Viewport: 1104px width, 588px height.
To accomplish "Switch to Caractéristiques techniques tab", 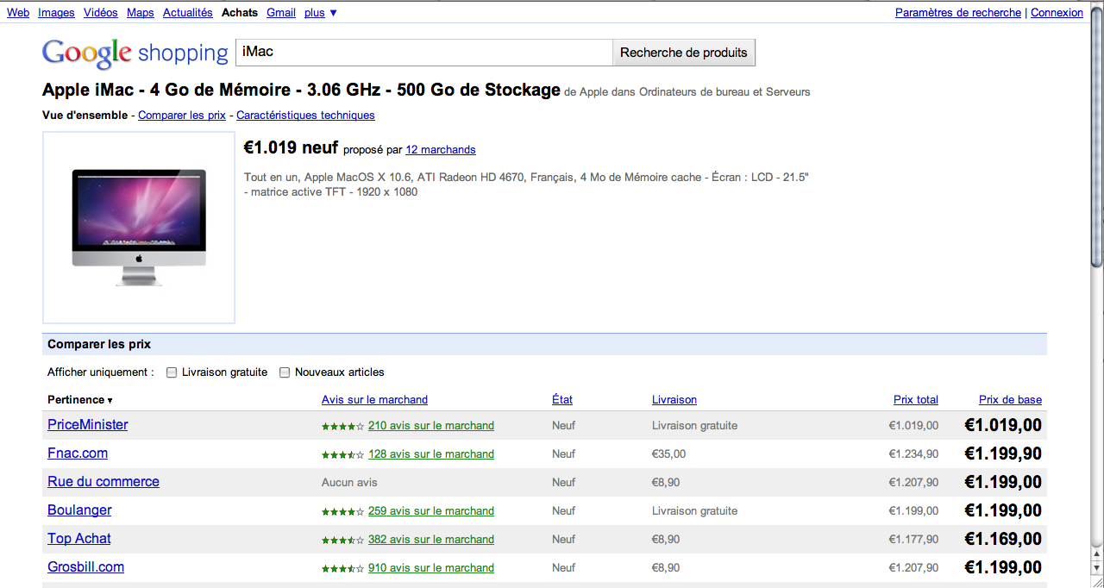I will [305, 115].
